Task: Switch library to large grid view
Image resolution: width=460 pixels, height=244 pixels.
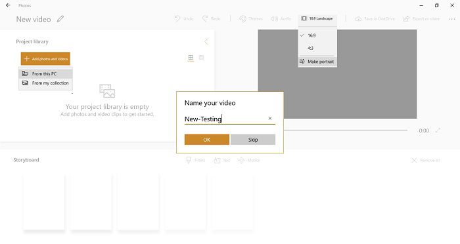Action: tap(191, 58)
